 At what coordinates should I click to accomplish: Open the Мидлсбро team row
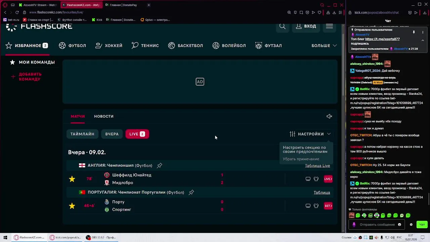pos(119,183)
